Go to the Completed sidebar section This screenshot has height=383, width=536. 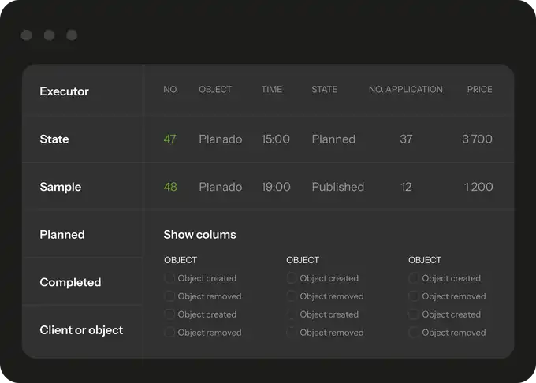70,282
